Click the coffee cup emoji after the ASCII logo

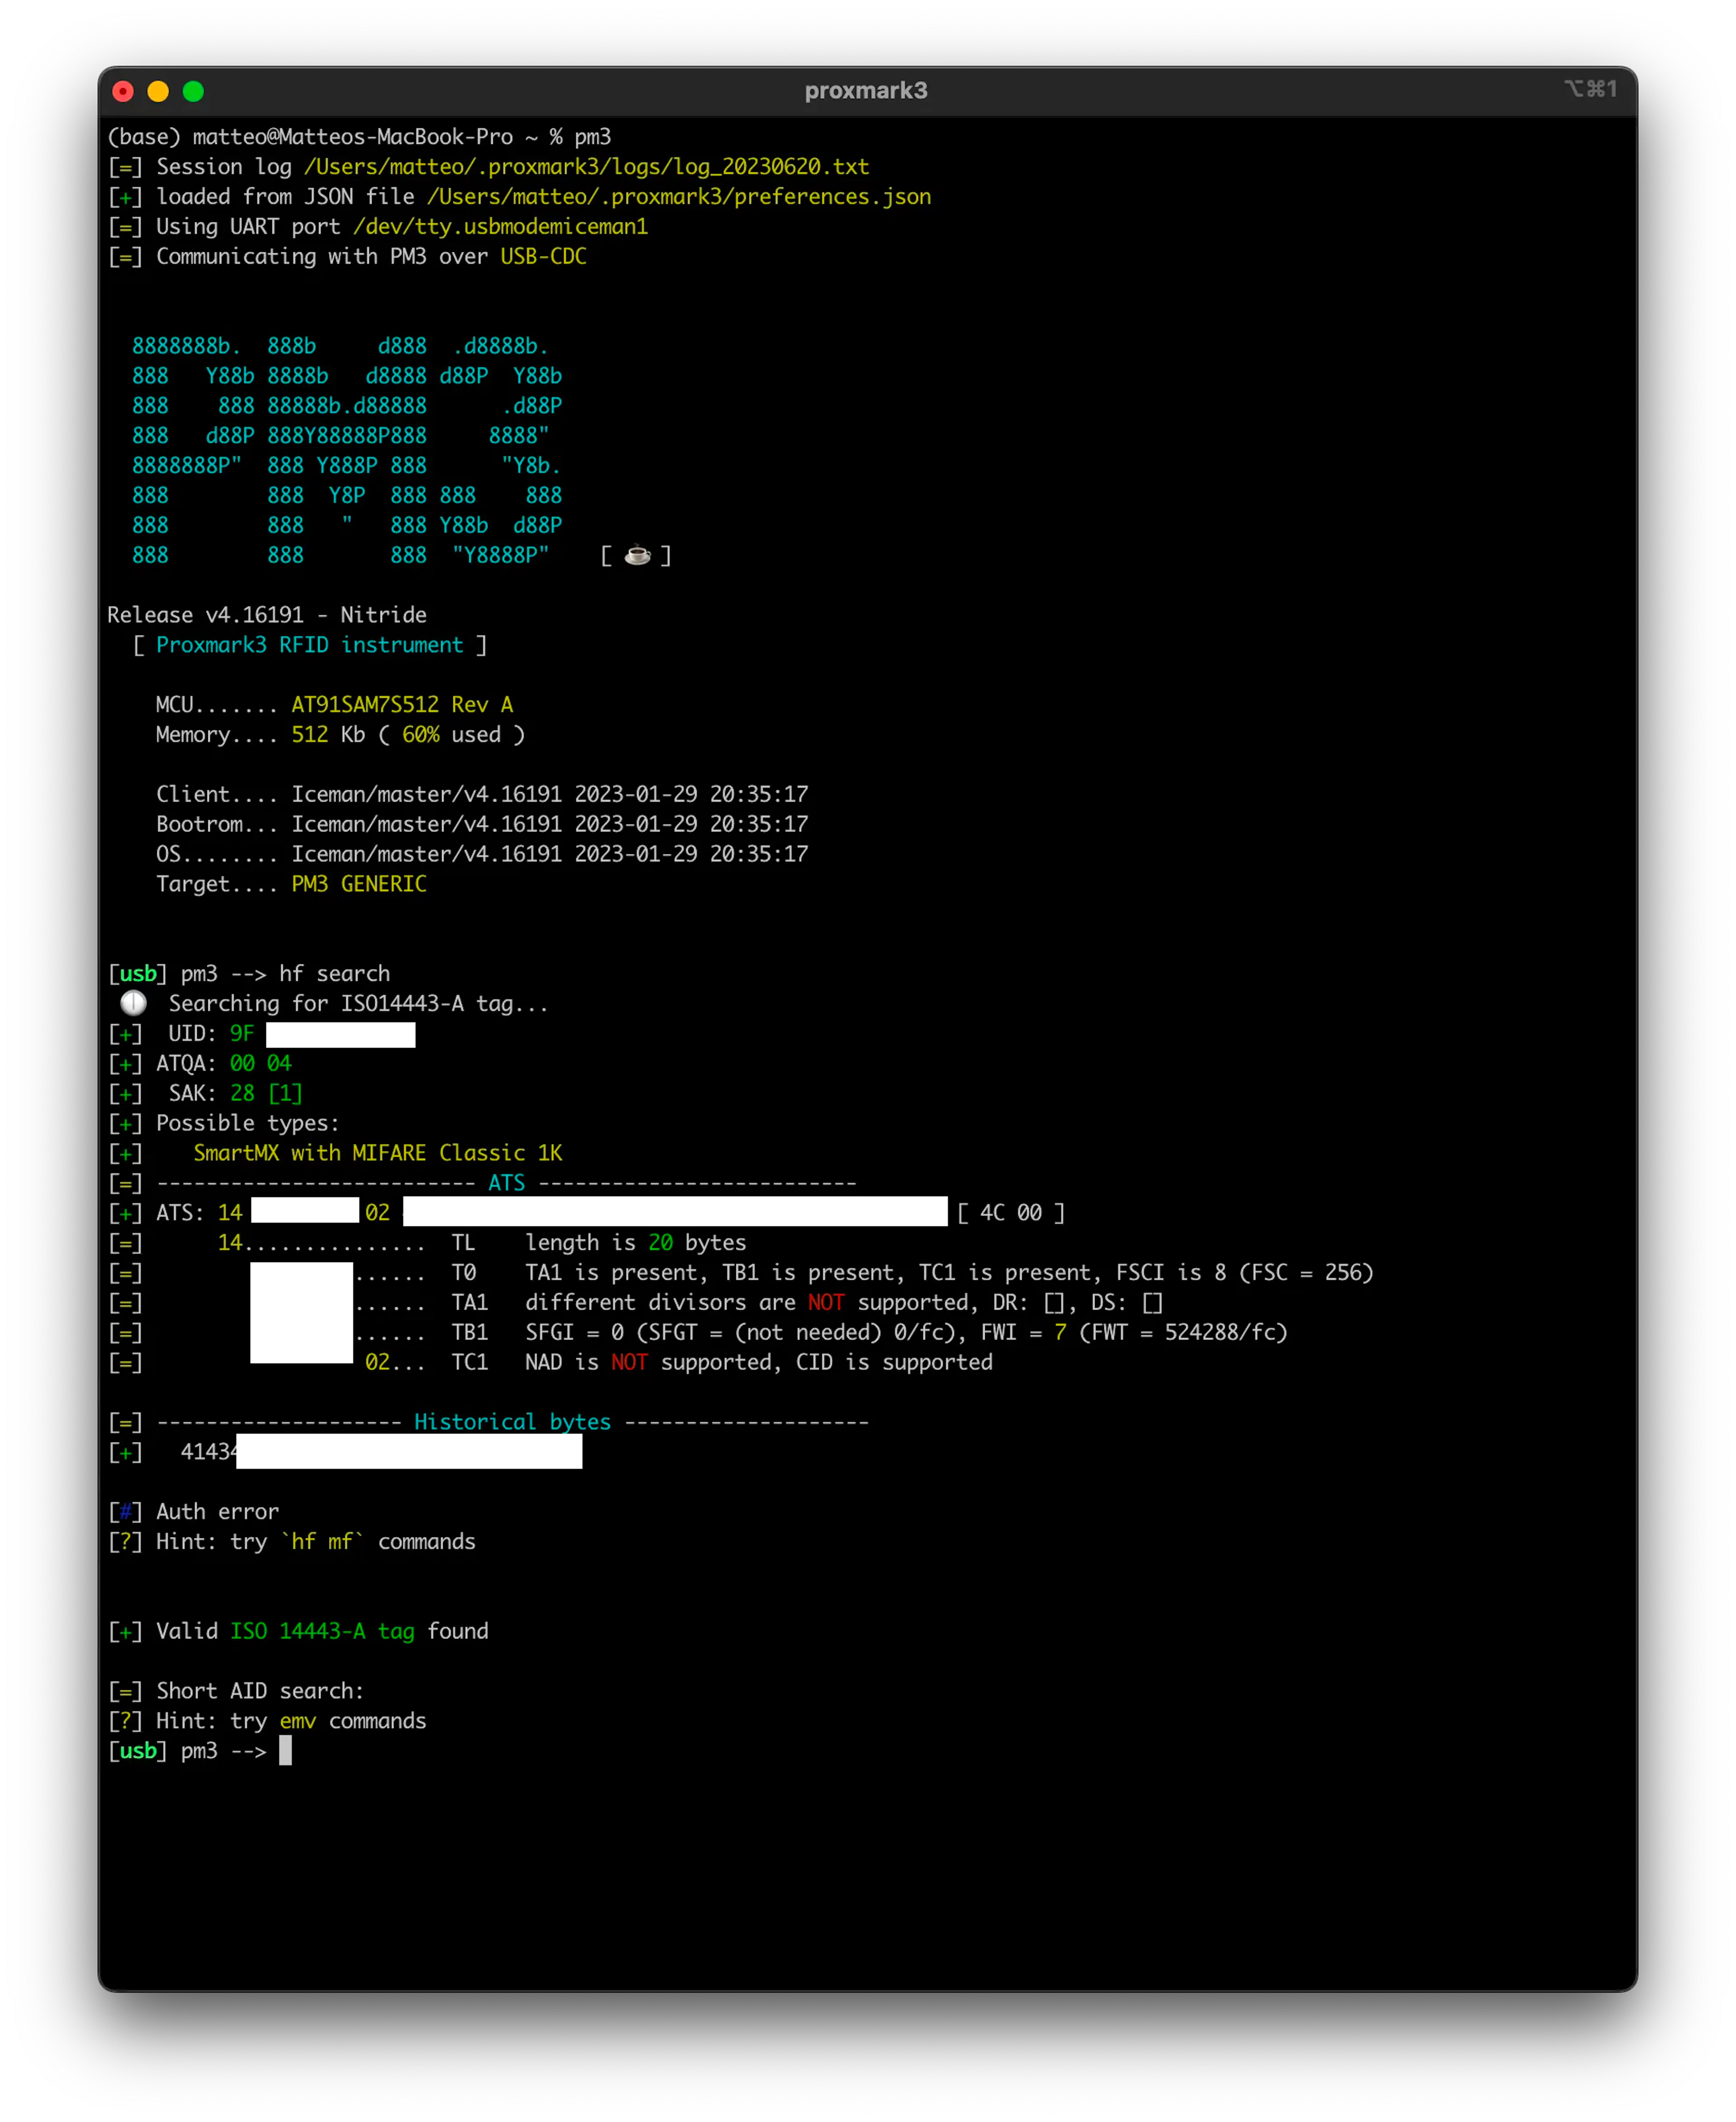[637, 555]
